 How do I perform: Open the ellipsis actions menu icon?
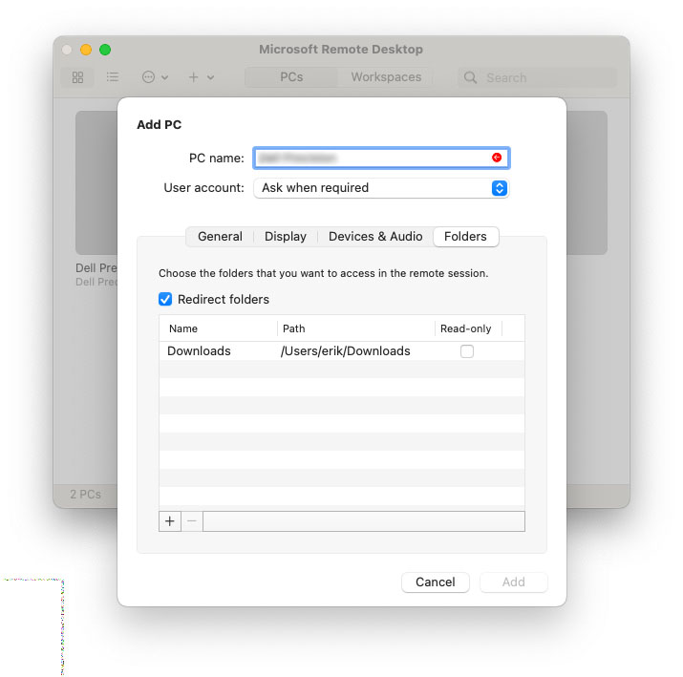click(148, 77)
